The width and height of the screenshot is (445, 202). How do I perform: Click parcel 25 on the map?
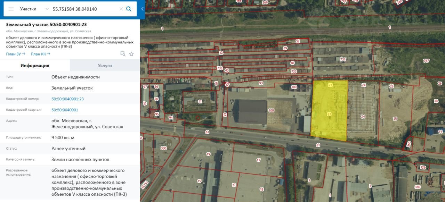point(395,111)
